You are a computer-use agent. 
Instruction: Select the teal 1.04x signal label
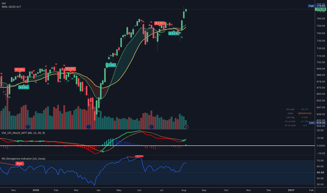[111, 65]
